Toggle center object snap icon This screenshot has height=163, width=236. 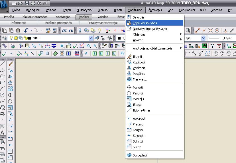point(217,30)
